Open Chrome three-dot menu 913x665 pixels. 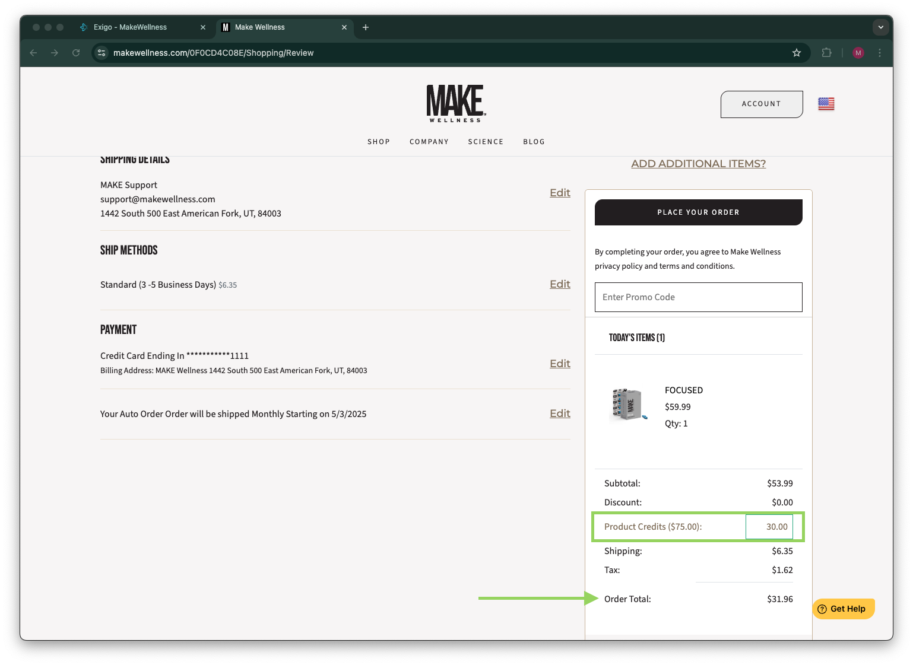[x=880, y=53]
